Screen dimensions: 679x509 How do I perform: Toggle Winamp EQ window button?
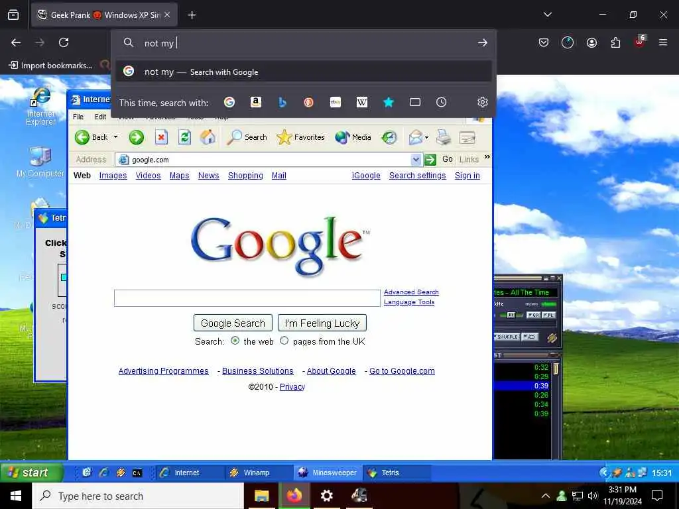click(x=533, y=315)
